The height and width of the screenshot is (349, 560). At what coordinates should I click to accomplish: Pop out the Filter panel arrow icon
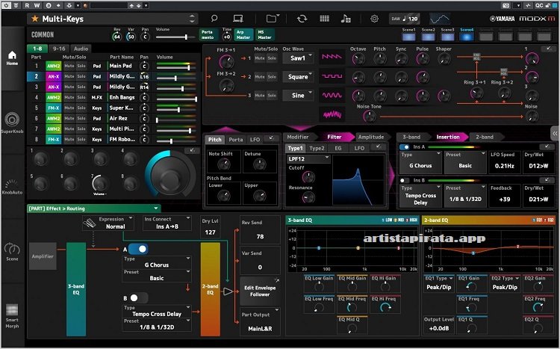tap(379, 146)
